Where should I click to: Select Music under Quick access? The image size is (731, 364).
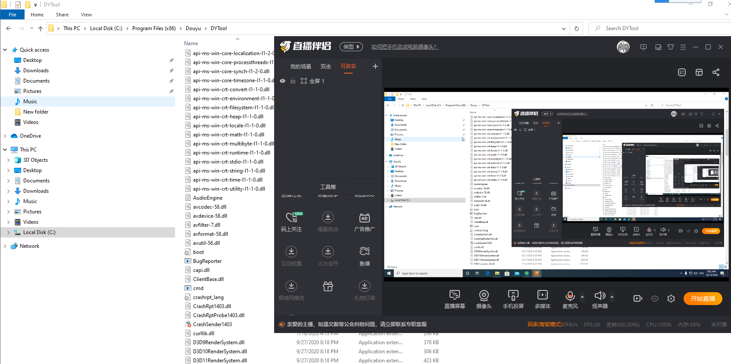click(30, 102)
